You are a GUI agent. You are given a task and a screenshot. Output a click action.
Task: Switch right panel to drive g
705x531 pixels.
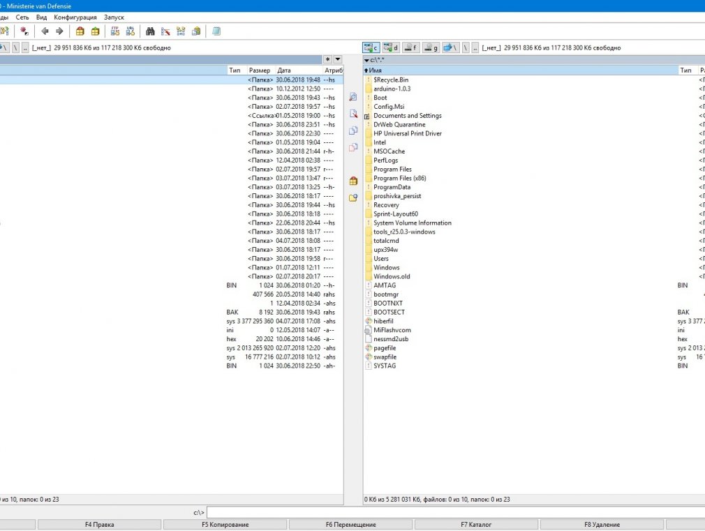[431, 47]
